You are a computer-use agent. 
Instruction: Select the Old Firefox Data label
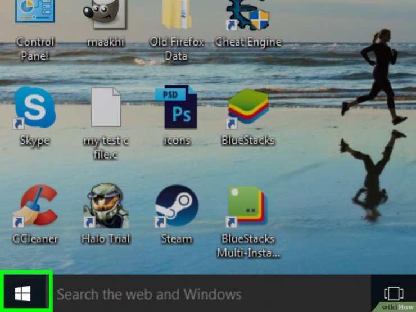click(x=177, y=49)
